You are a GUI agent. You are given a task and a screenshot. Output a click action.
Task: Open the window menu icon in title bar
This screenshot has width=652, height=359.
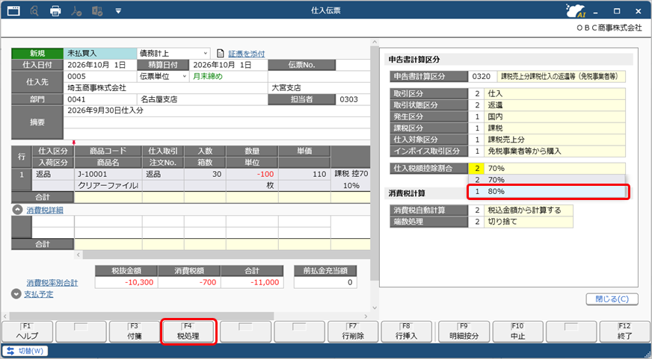tap(13, 10)
